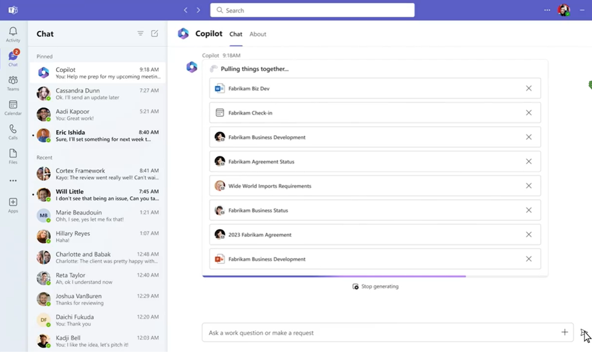This screenshot has width=592, height=352.
Task: Click the Search box
Action: click(x=312, y=10)
